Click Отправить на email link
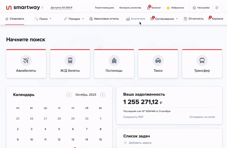Viewport: 227px width, 148px height. pos(202,117)
